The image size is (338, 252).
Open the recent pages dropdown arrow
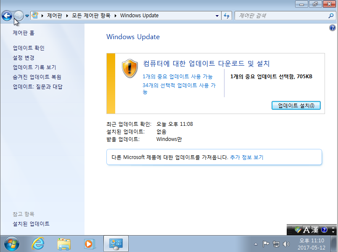click(27, 16)
